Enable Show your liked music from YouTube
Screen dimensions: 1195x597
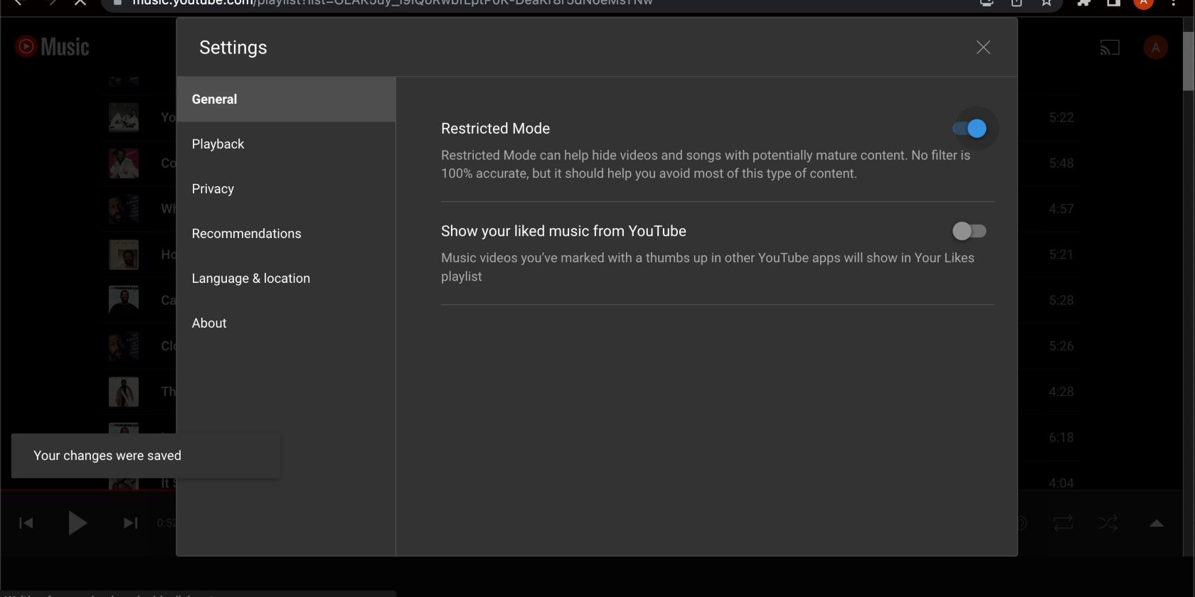click(970, 231)
